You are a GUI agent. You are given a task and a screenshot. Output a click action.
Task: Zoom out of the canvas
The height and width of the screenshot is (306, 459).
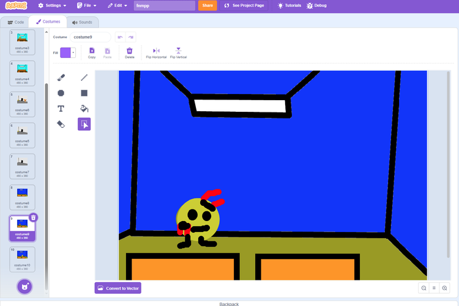pyautogui.click(x=424, y=288)
